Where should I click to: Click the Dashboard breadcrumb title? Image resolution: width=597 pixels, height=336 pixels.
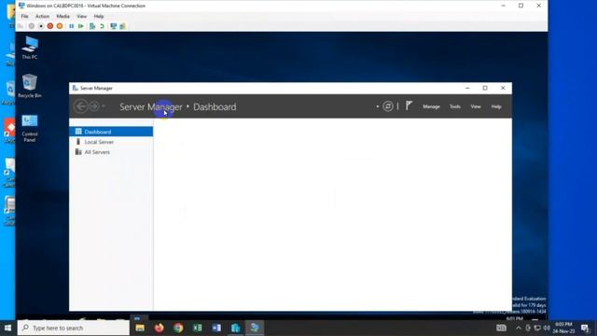coord(215,106)
